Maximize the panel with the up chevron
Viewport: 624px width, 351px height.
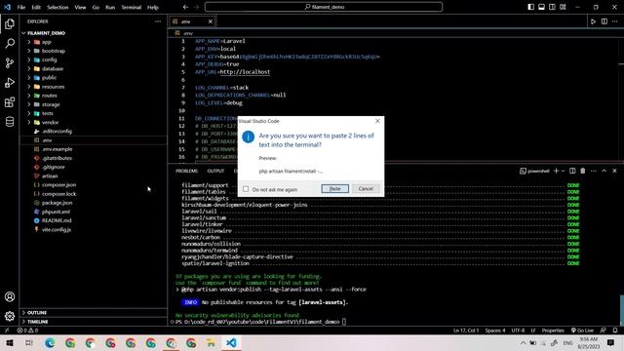[604, 171]
